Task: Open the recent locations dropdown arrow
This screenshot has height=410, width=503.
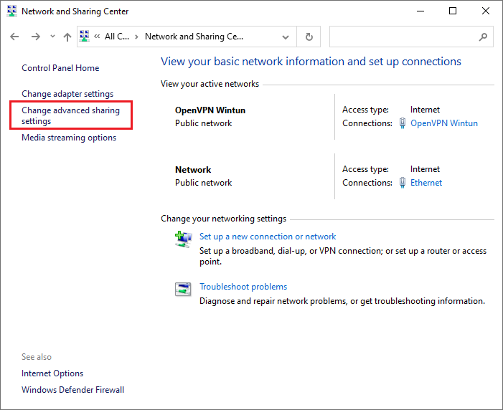Action: (x=52, y=37)
